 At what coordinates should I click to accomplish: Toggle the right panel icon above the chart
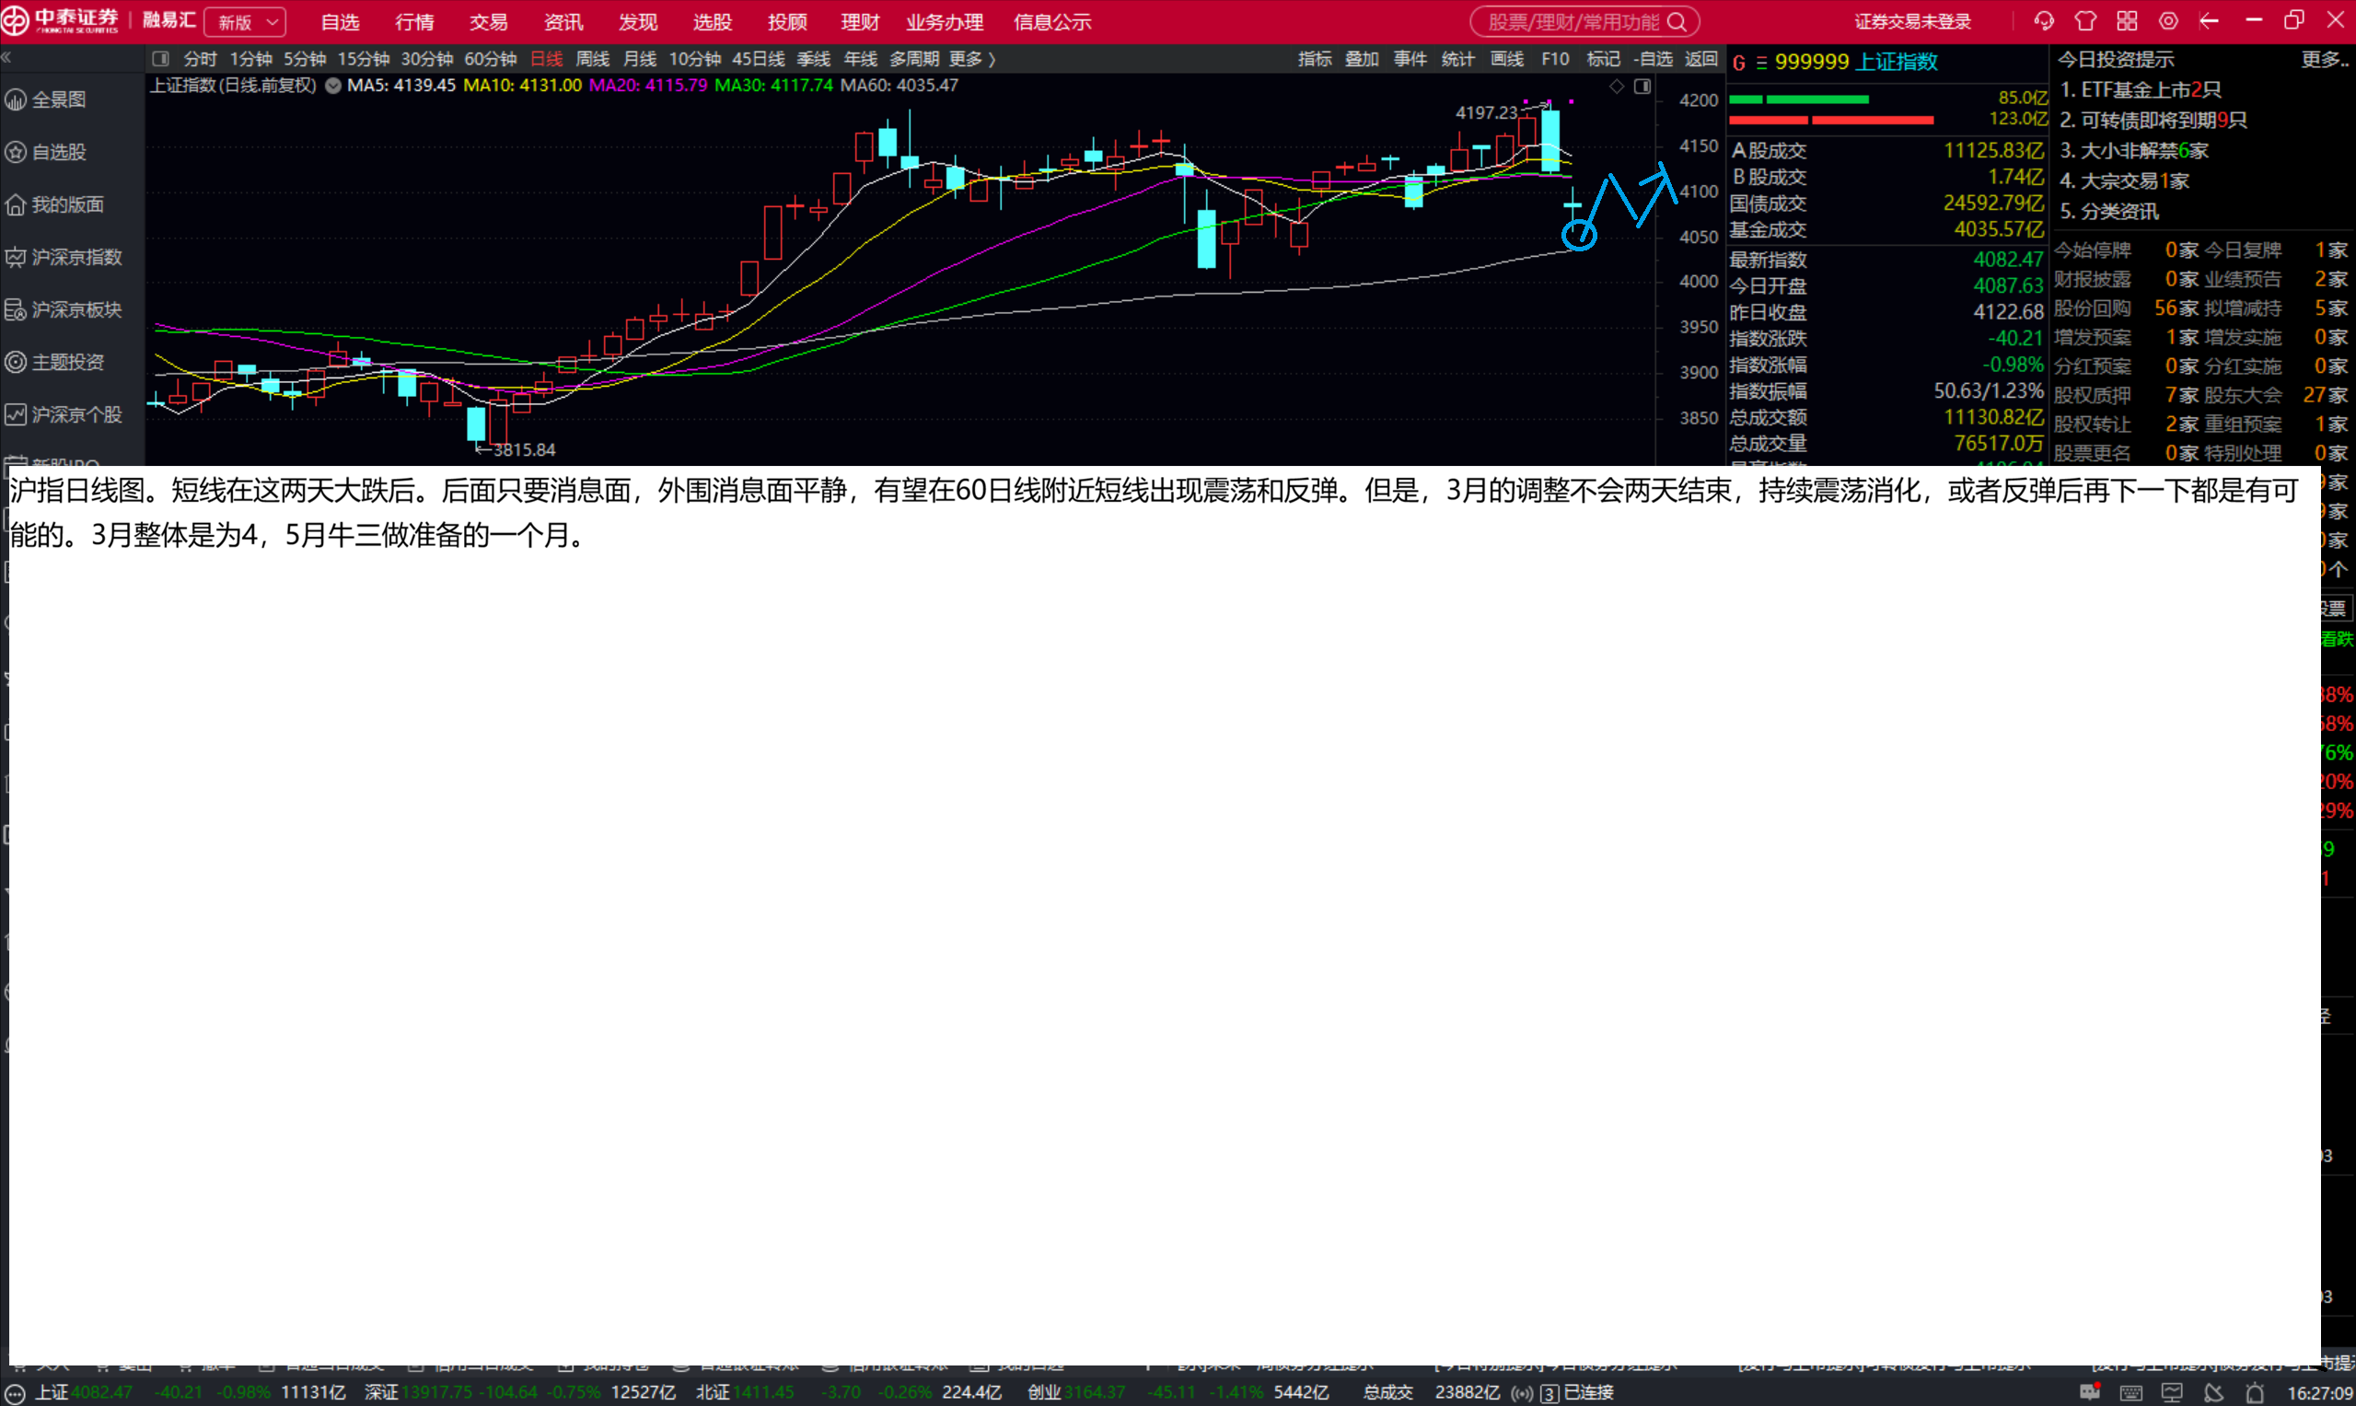(1642, 87)
